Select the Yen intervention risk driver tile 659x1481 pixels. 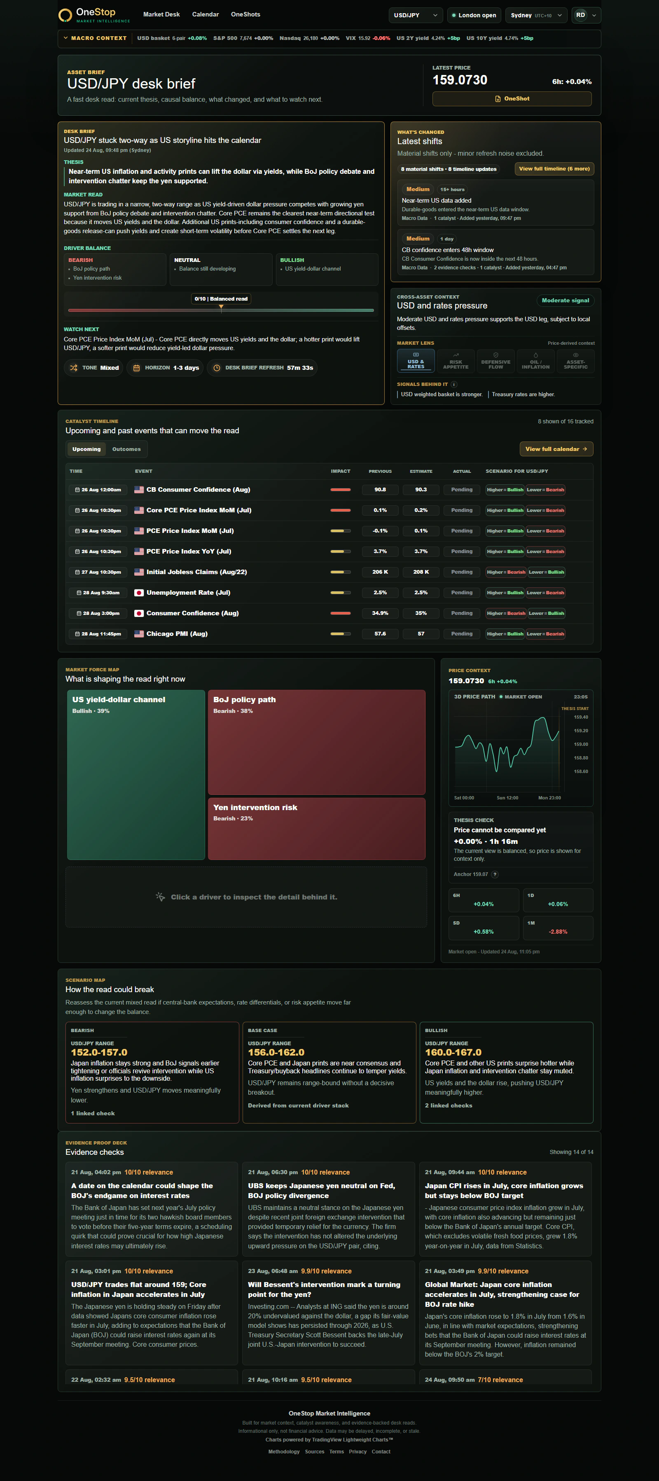tap(316, 829)
